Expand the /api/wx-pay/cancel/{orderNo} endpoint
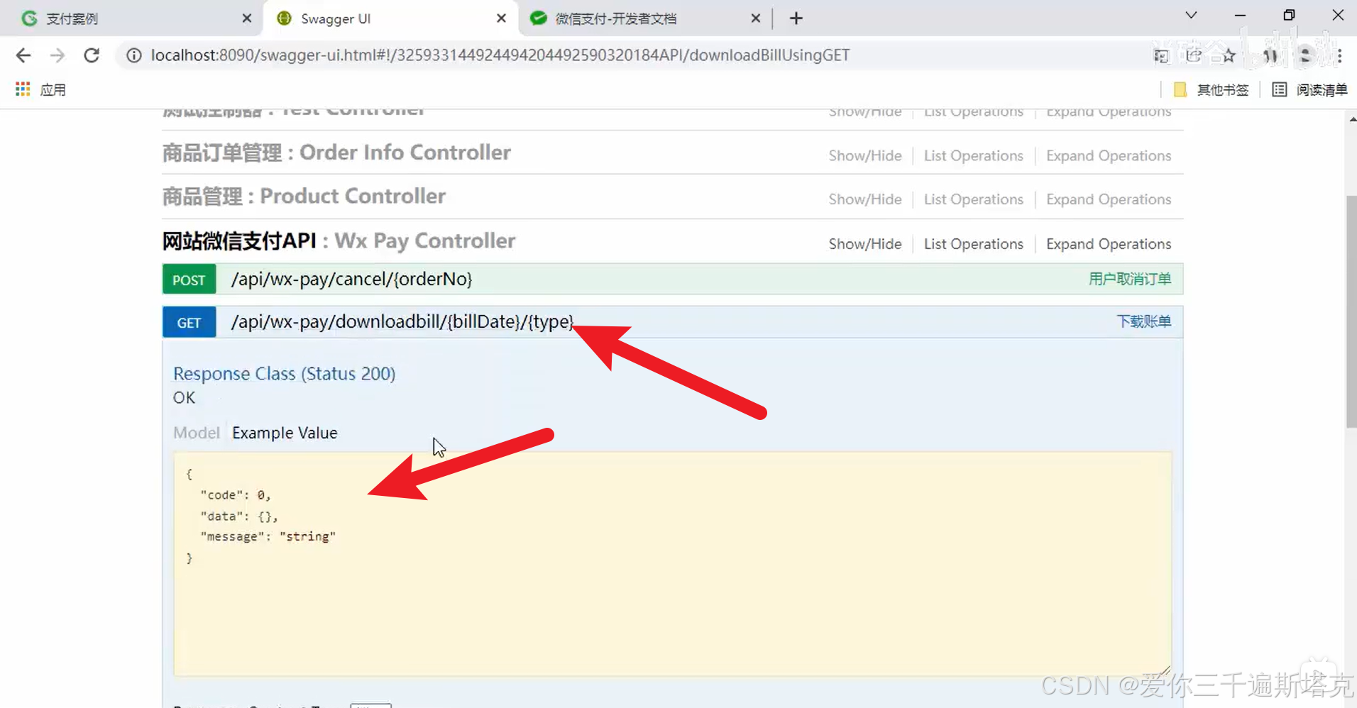The width and height of the screenshot is (1357, 708). [x=351, y=280]
